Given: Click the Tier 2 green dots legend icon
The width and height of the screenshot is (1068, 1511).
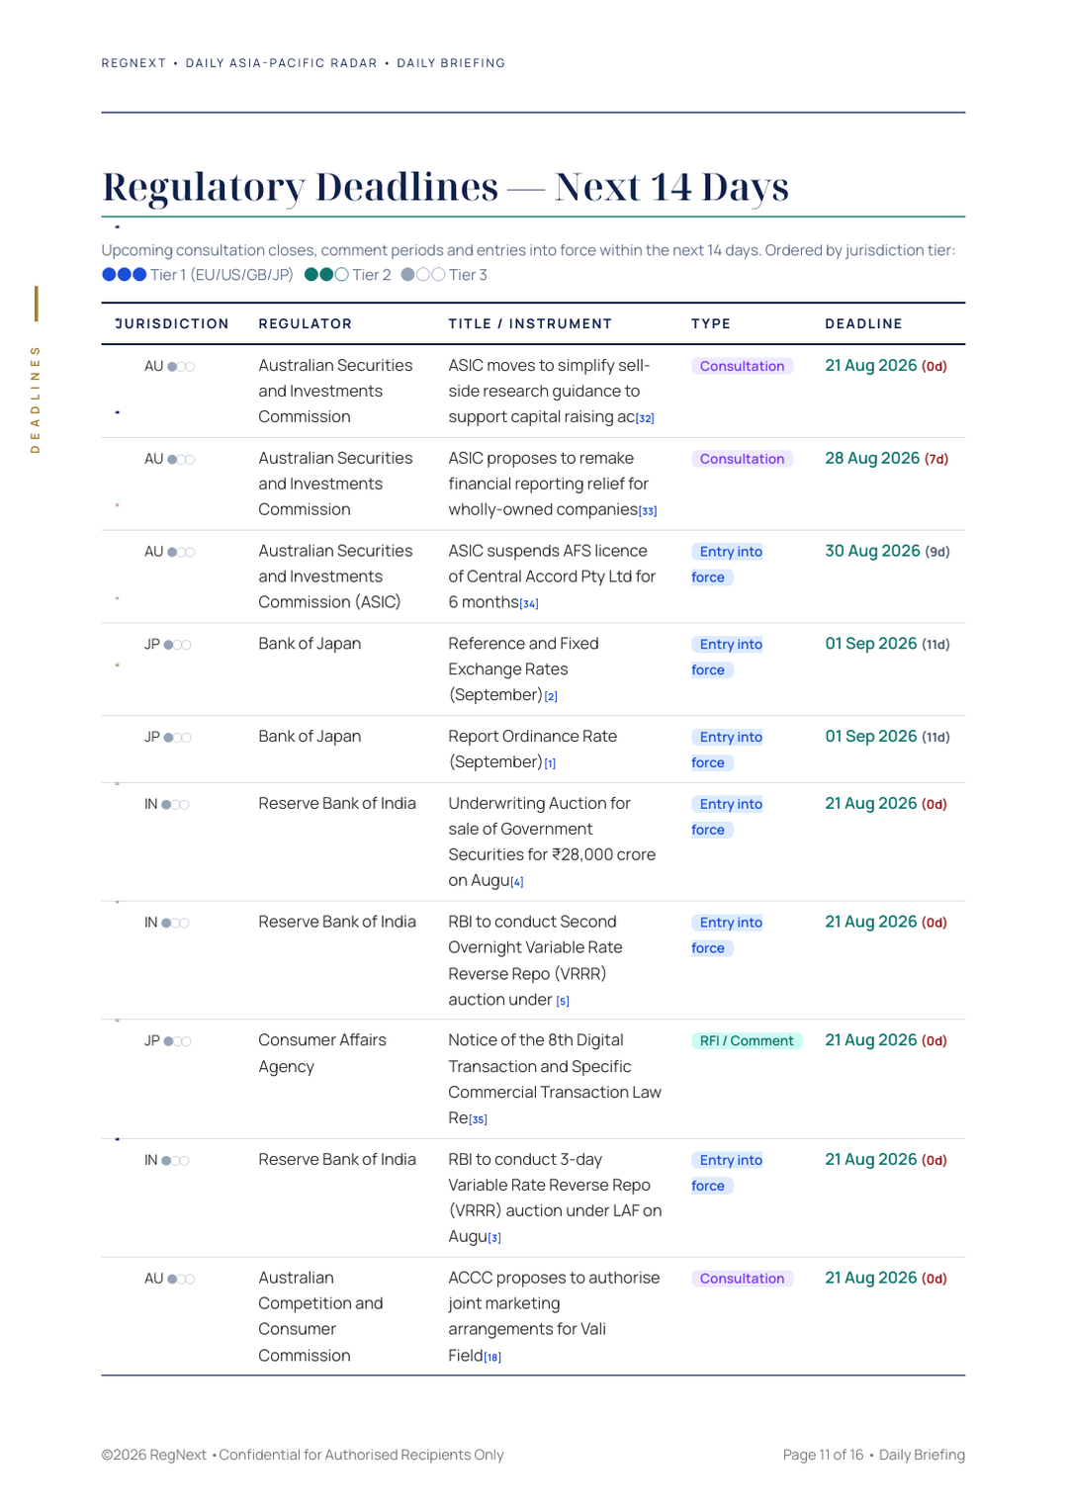Looking at the screenshot, I should pyautogui.click(x=326, y=275).
